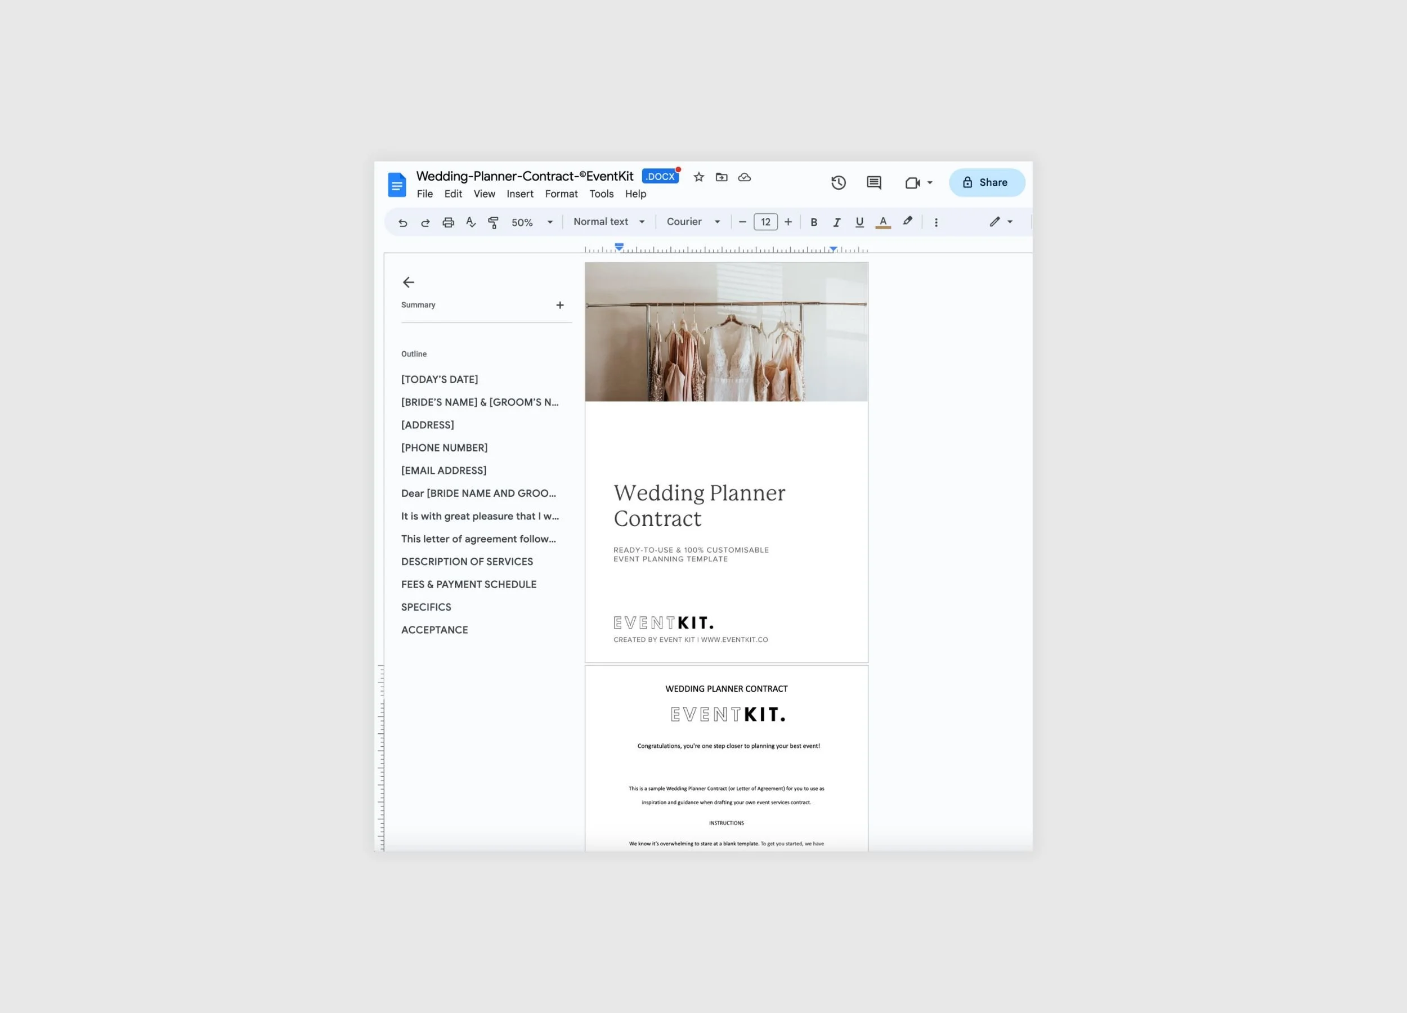Open the comments panel icon
The image size is (1407, 1013).
point(873,182)
